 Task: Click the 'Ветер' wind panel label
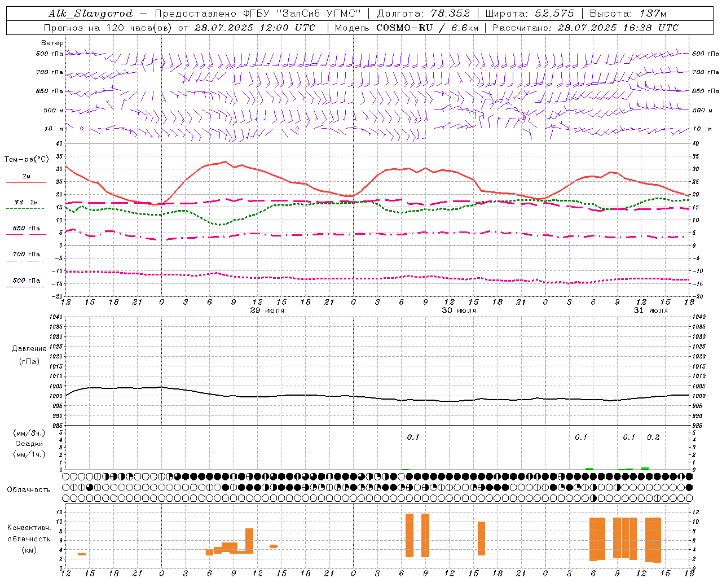[52, 43]
